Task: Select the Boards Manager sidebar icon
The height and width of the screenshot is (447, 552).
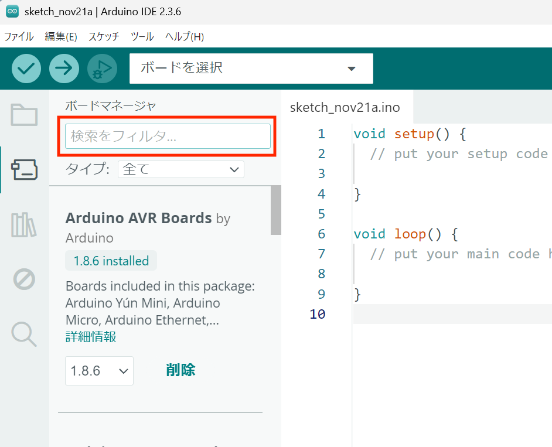Action: (x=24, y=170)
